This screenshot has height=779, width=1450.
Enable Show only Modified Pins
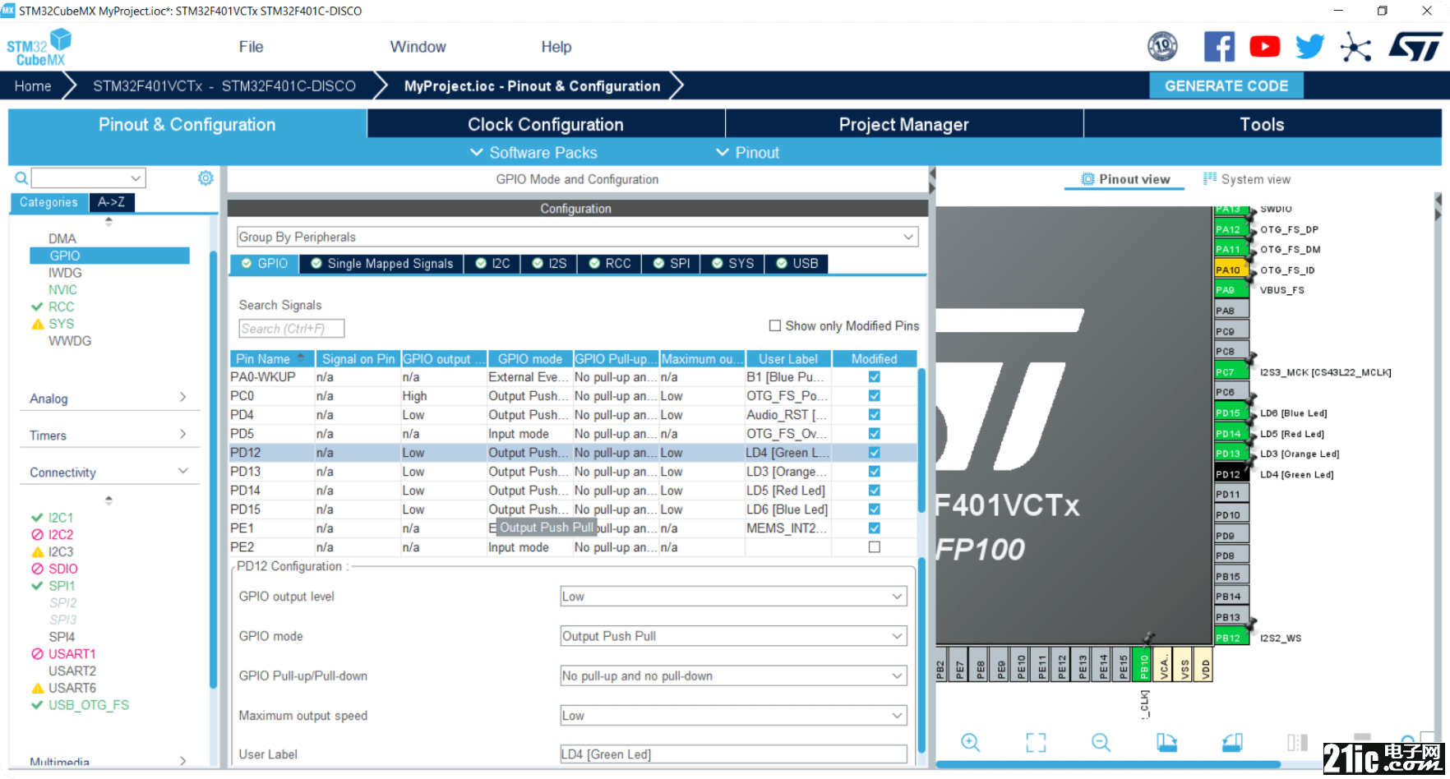pos(774,325)
